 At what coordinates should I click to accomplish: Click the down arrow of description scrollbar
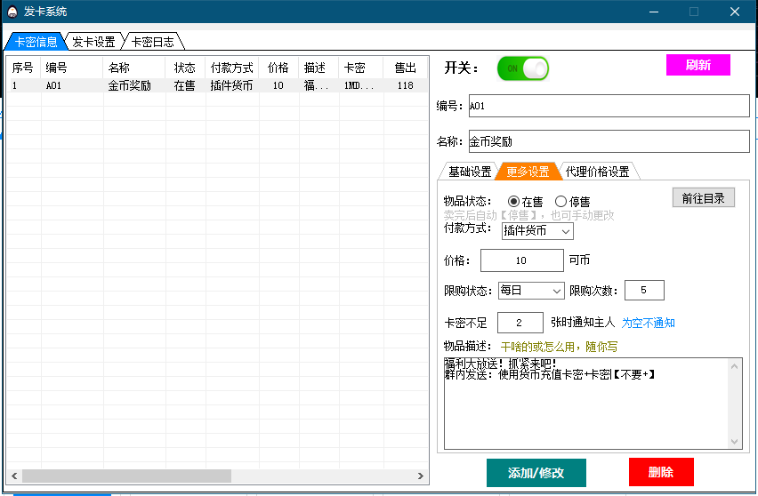click(x=735, y=442)
